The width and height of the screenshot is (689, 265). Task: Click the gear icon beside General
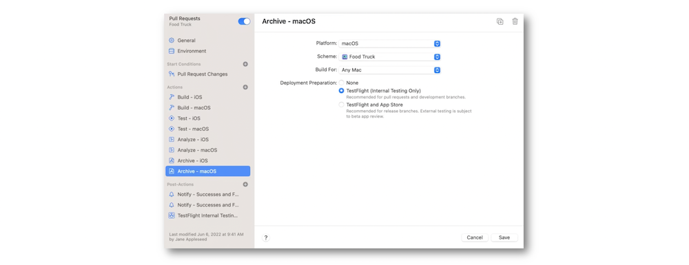(172, 41)
